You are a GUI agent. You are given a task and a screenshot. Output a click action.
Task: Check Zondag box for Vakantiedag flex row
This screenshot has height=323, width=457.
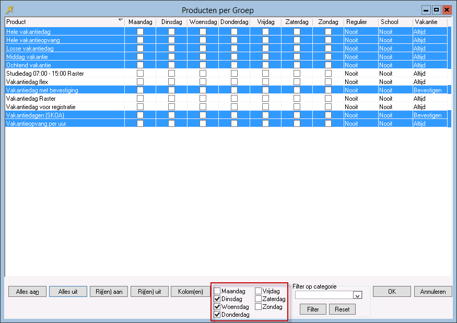pyautogui.click(x=328, y=82)
